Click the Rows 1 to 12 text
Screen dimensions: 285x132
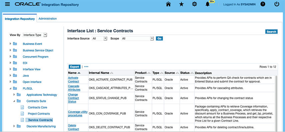point(268,67)
